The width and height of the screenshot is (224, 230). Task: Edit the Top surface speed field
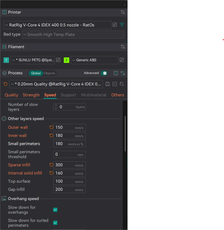click(x=70, y=182)
